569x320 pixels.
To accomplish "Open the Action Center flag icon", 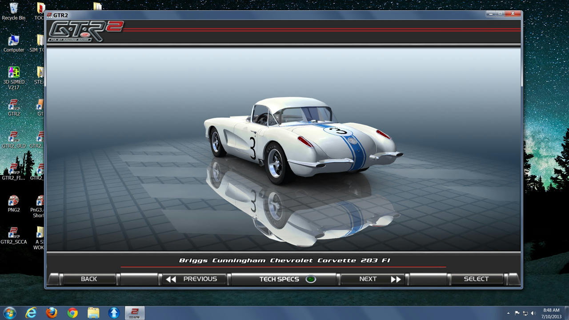I will (x=517, y=313).
